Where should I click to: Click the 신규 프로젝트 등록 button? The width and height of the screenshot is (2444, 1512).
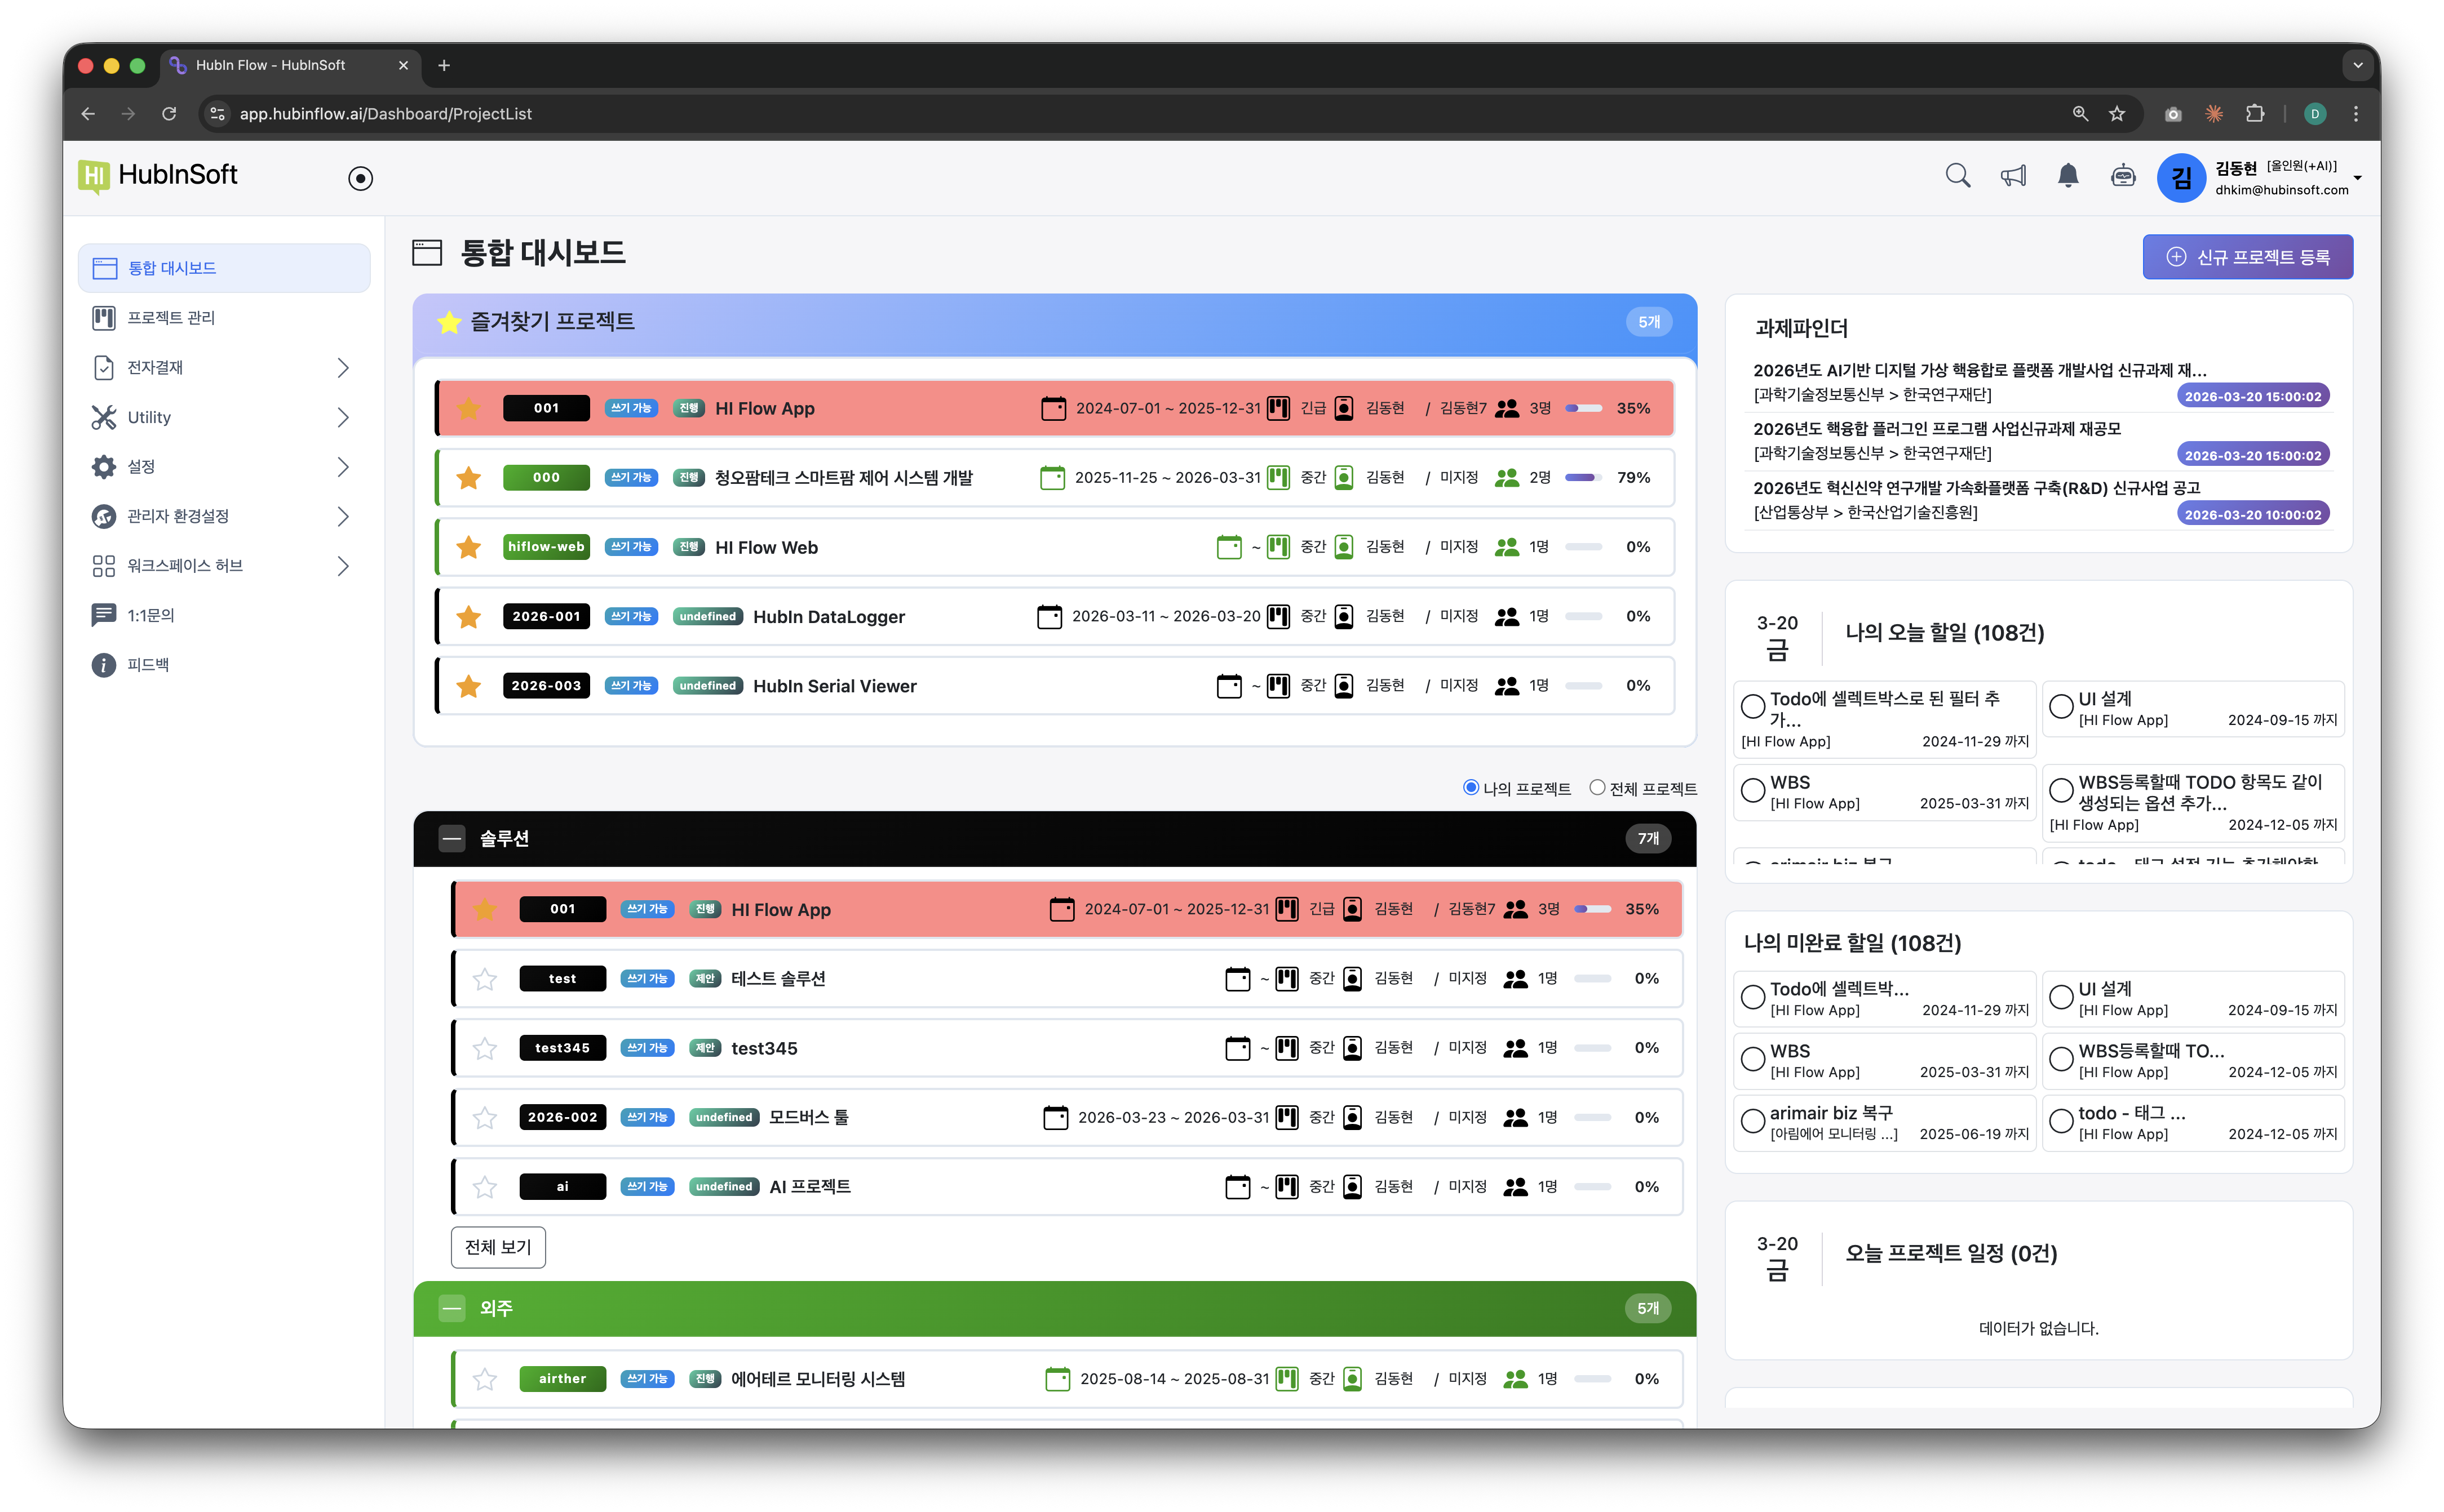coord(2247,257)
